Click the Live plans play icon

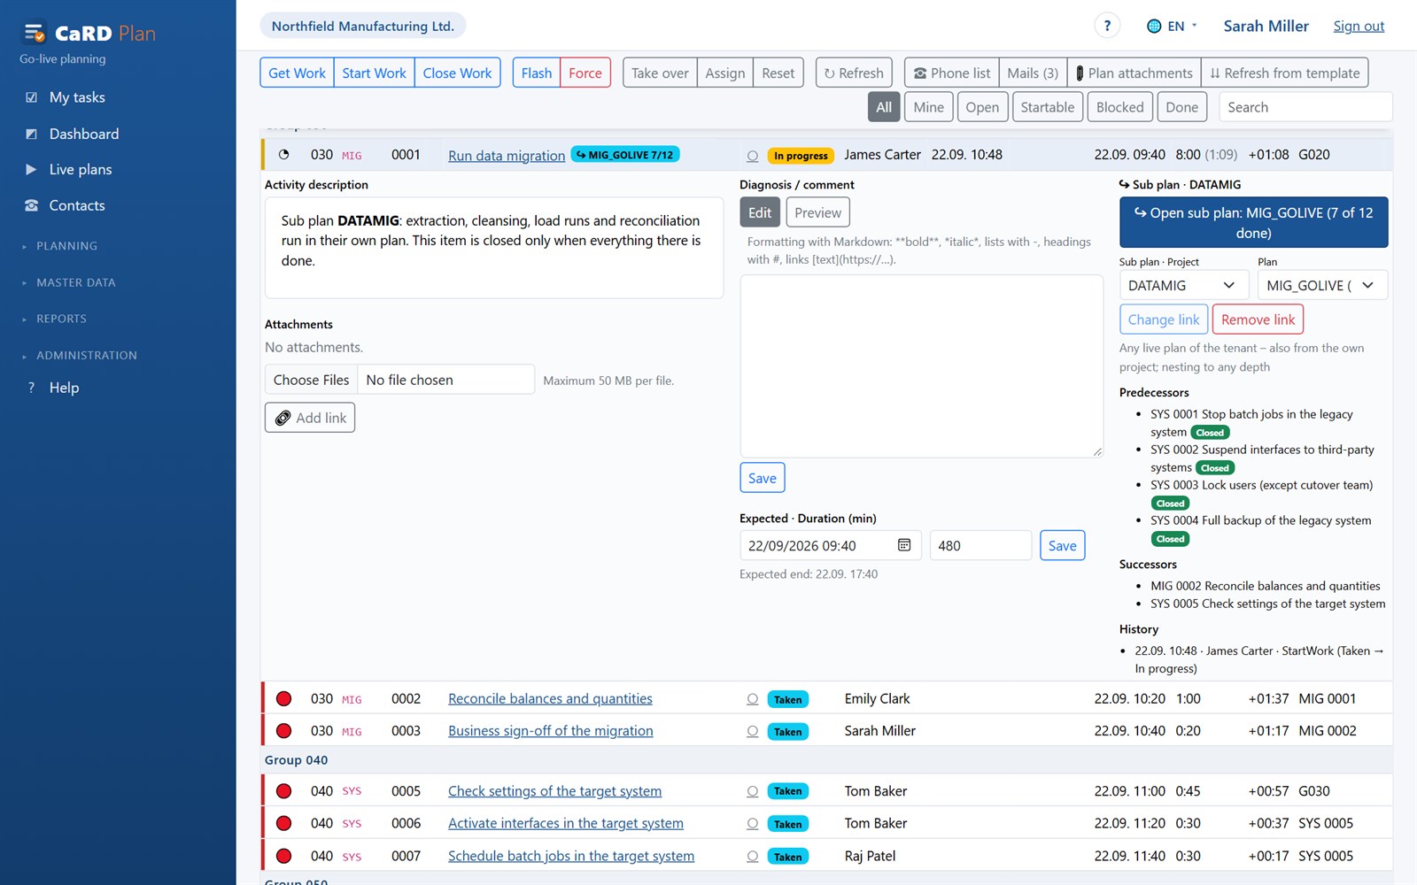point(32,169)
